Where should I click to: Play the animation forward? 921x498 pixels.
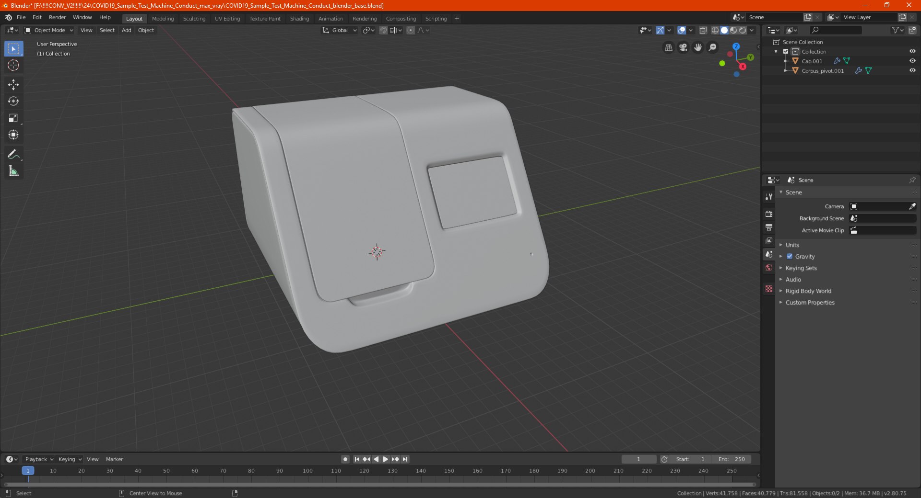(x=386, y=459)
